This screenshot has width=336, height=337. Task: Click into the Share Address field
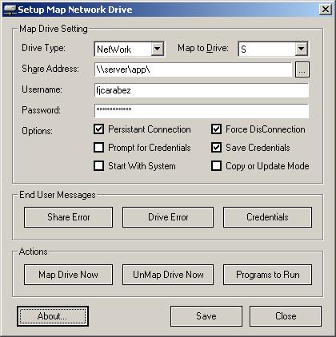coord(193,69)
